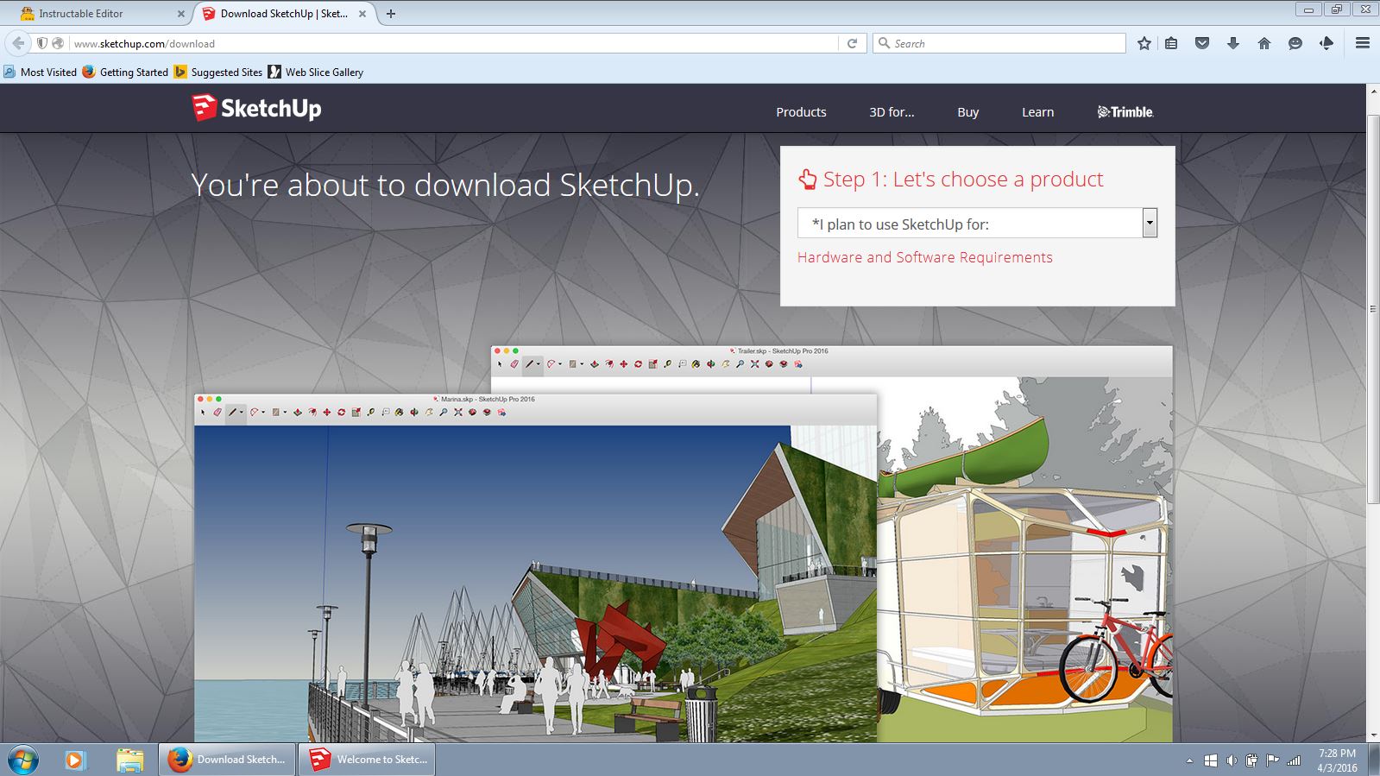Click the Marina.skp screenshot image

[535, 568]
